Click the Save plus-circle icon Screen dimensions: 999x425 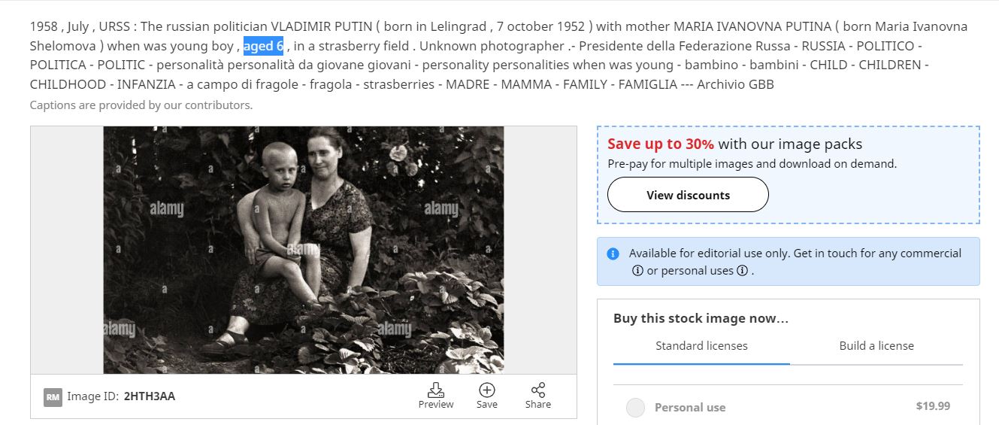click(487, 390)
